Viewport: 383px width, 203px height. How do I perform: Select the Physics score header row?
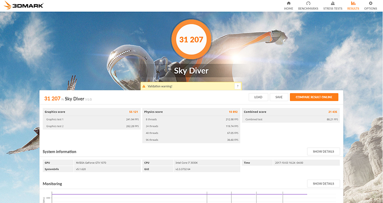point(191,112)
